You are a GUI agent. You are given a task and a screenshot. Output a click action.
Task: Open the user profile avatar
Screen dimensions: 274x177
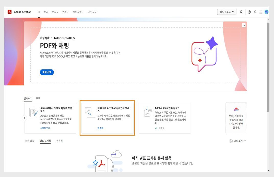pyautogui.click(x=266, y=12)
